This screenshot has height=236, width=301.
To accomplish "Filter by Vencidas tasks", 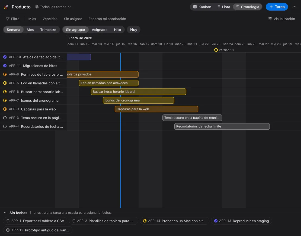I will 50,19.
